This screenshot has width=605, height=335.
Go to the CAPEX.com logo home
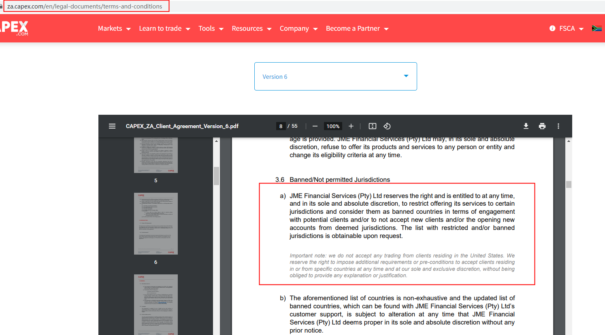(14, 28)
